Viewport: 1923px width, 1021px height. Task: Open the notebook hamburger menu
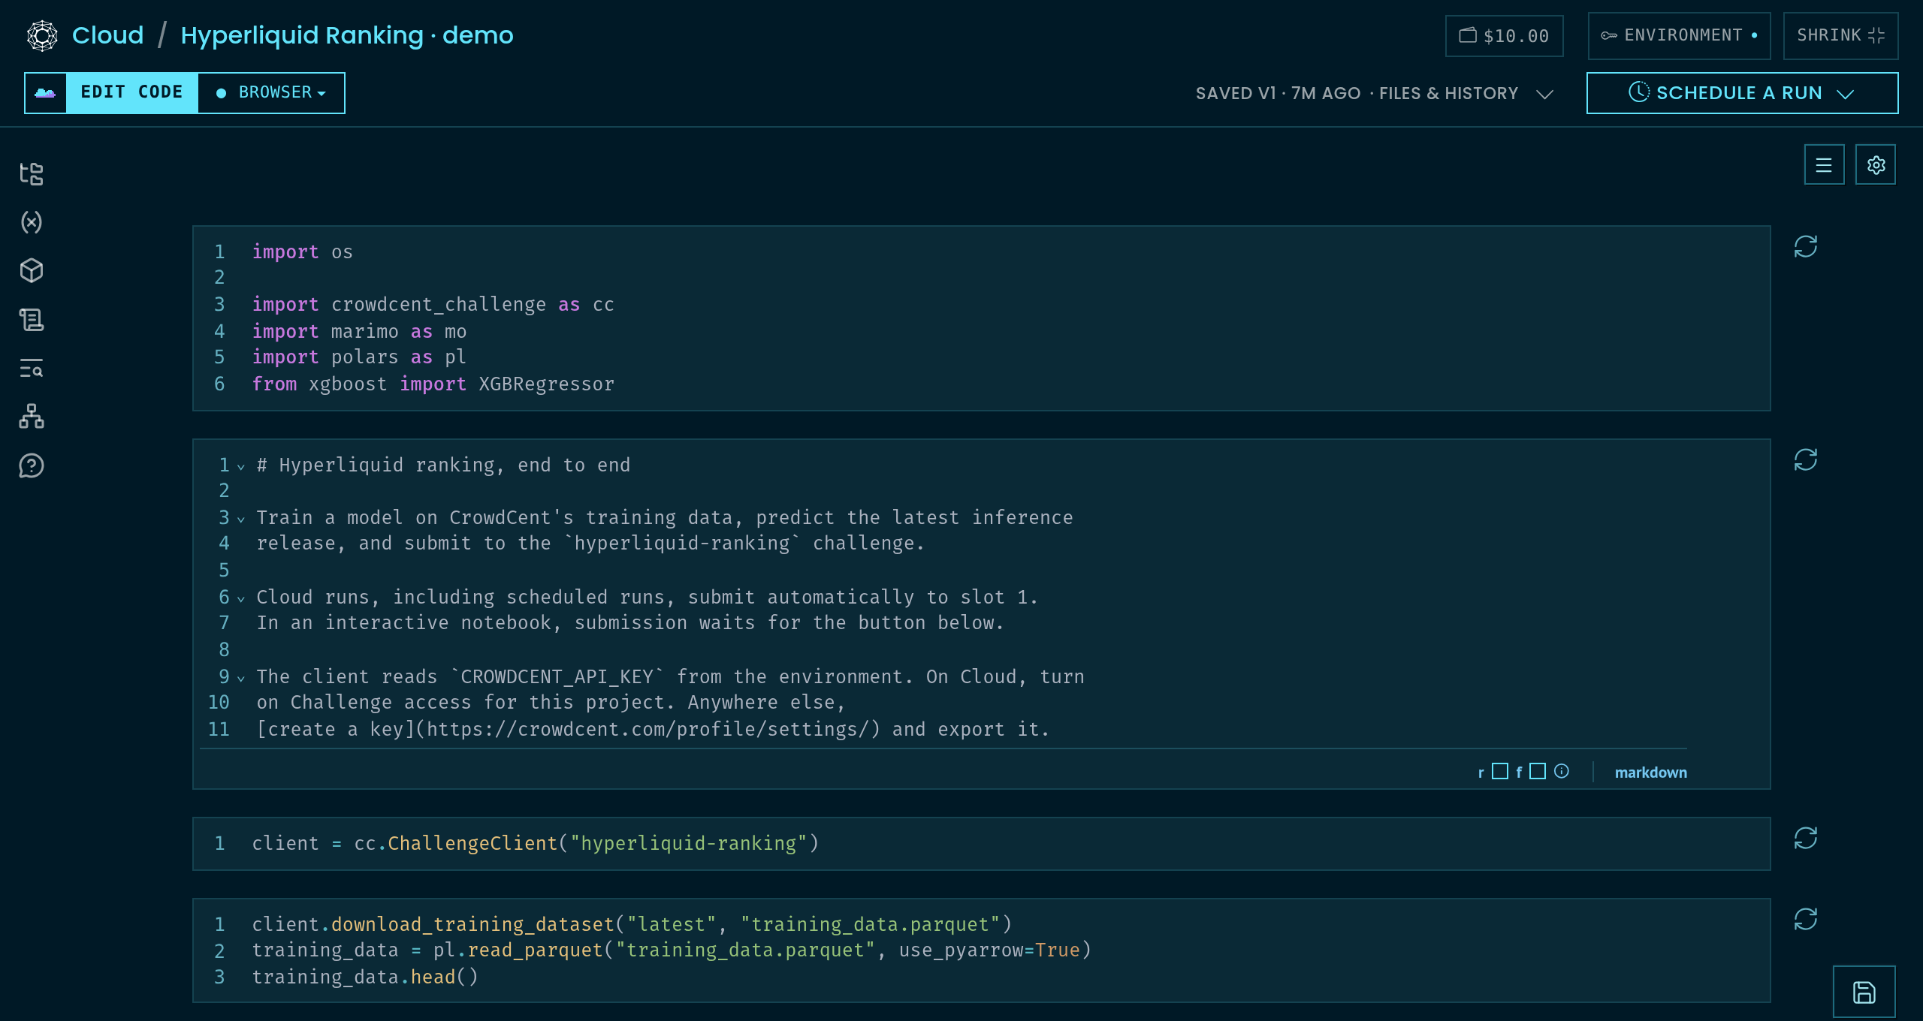click(x=1824, y=165)
